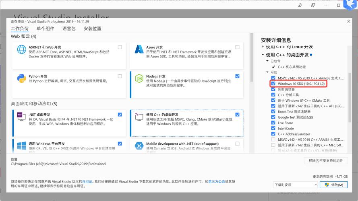Switch to 单个组件 tab
Screen dimensions: 358x201
point(46,29)
